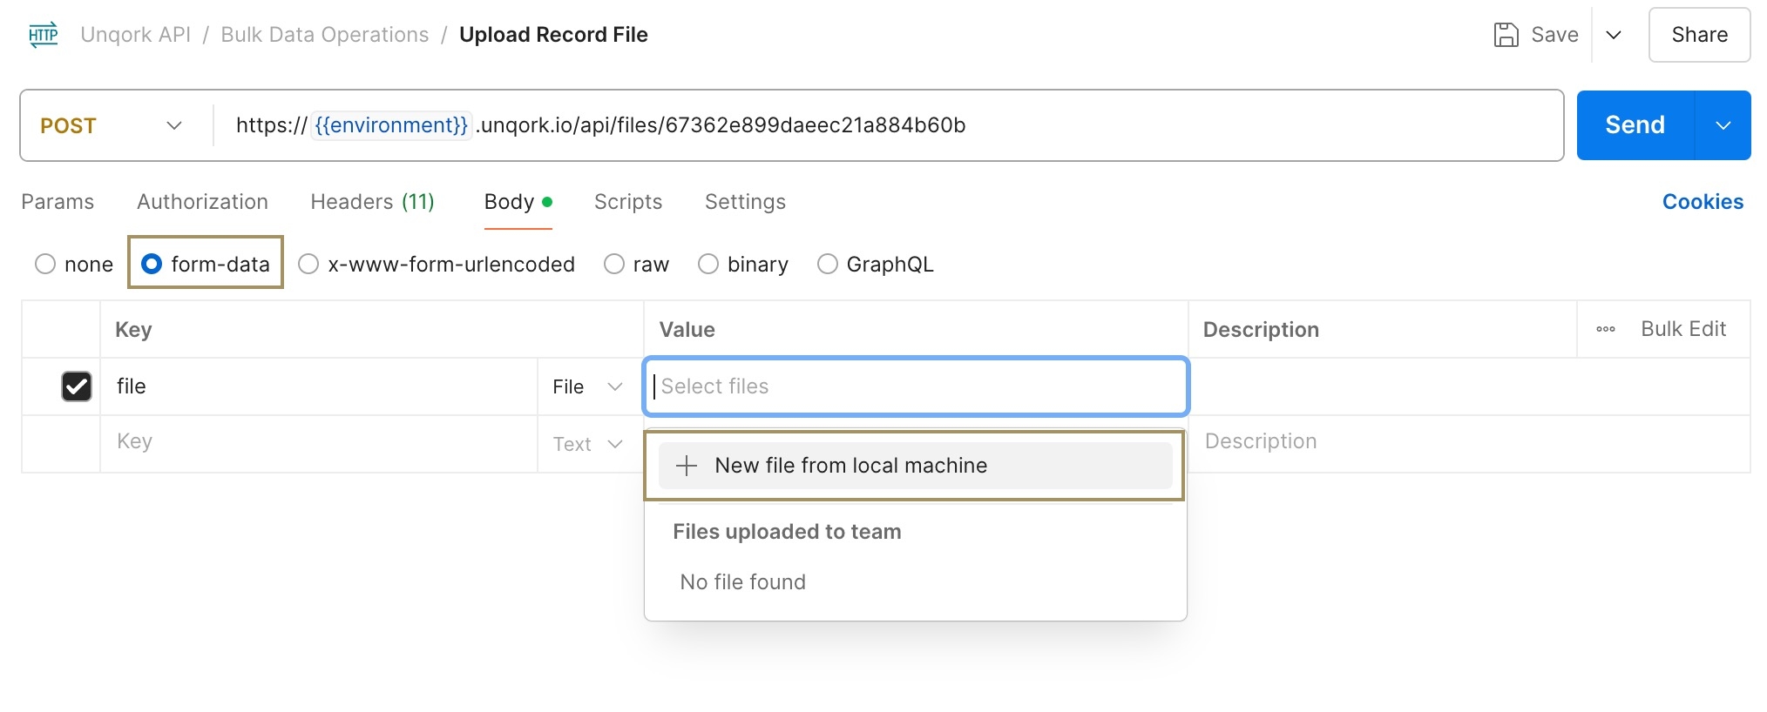The height and width of the screenshot is (712, 1767).
Task: Click the plus icon for new file
Action: click(x=687, y=466)
